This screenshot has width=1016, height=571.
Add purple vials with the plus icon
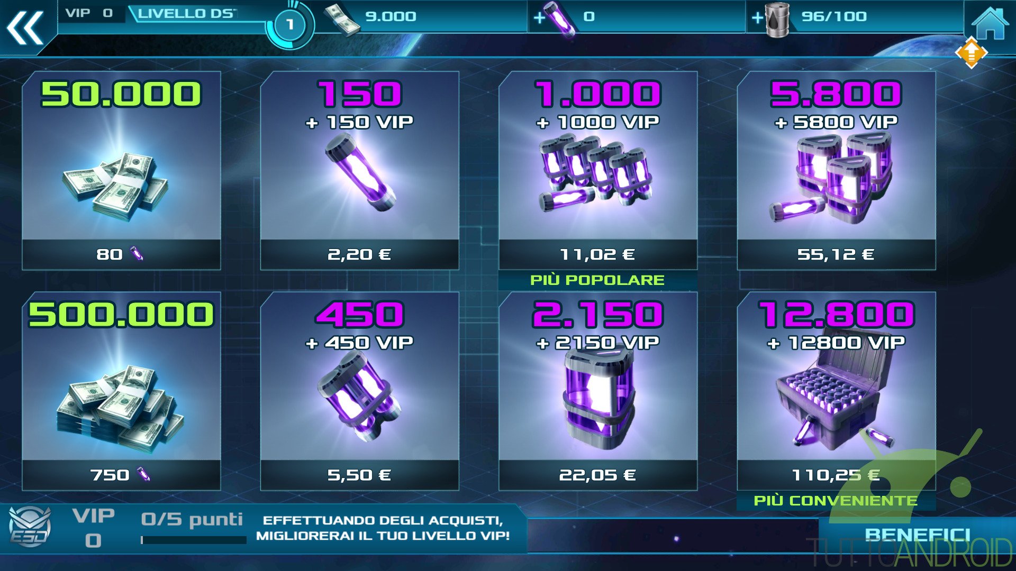539,18
